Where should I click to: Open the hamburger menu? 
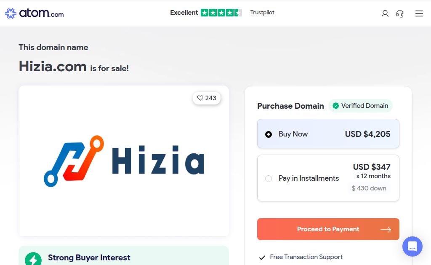(419, 13)
